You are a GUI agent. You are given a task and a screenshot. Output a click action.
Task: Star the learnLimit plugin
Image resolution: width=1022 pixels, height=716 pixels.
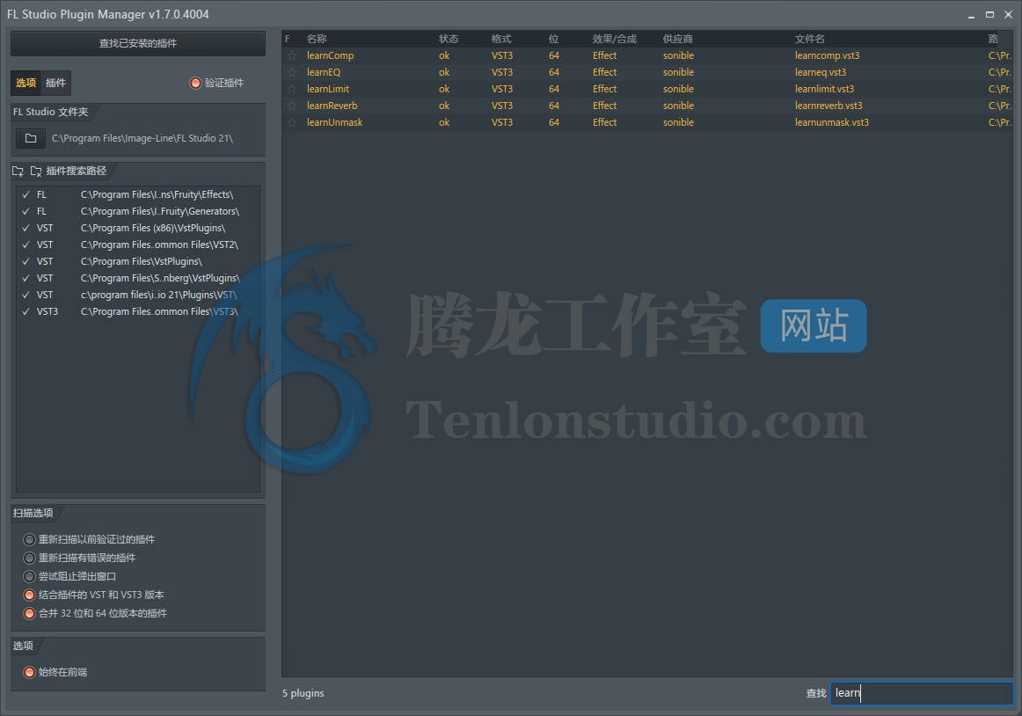tap(290, 89)
